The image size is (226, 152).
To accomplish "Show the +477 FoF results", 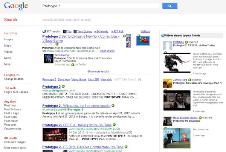I will (x=117, y=31).
